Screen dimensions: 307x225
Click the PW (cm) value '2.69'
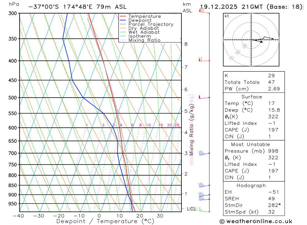point(274,89)
